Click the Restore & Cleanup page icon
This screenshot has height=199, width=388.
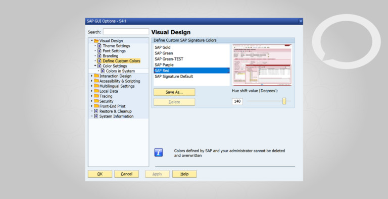[x=96, y=111]
